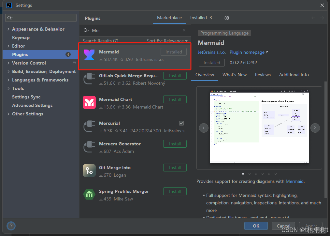Click the Mermaid Chart pink logo icon
Screen dimensions: 330x236
[89, 103]
